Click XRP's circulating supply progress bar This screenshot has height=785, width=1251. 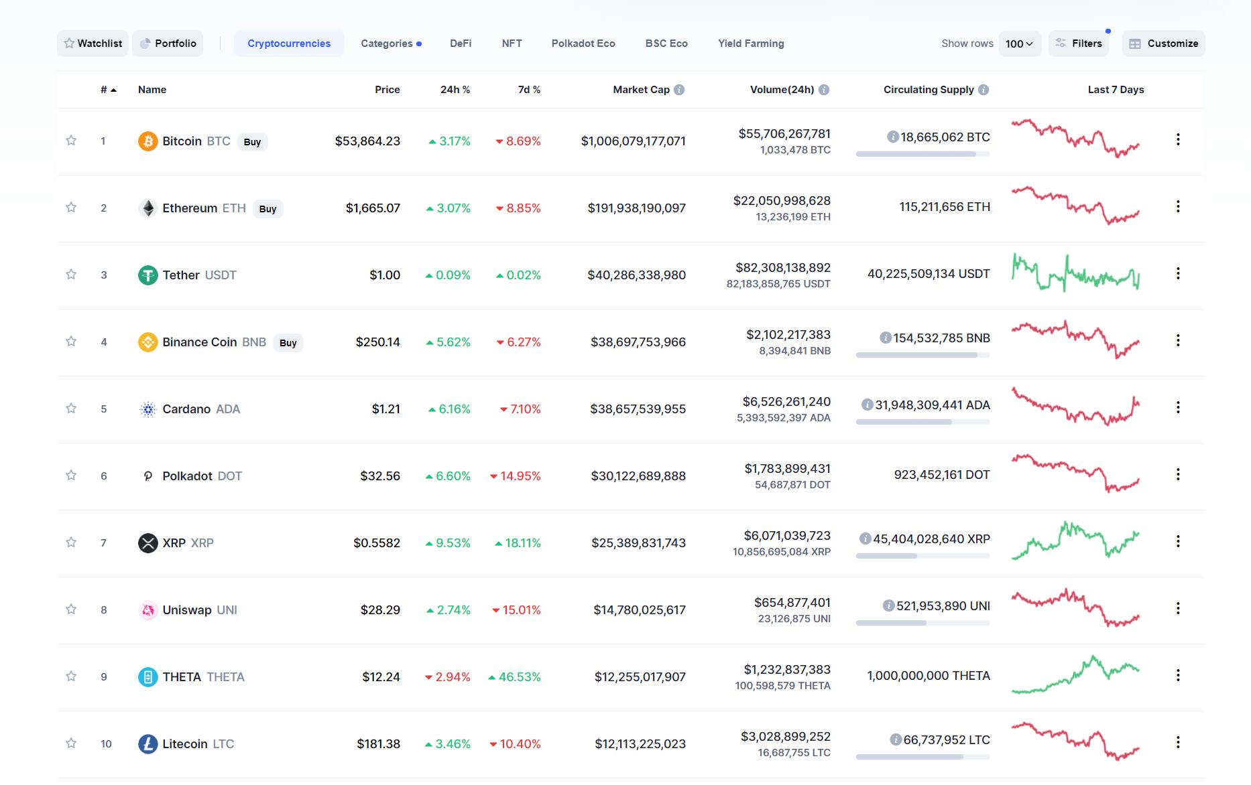click(x=922, y=556)
